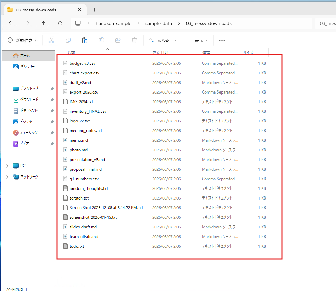Open ギャラリー in the sidebar
Image resolution: width=336 pixels, height=291 pixels.
(x=29, y=67)
